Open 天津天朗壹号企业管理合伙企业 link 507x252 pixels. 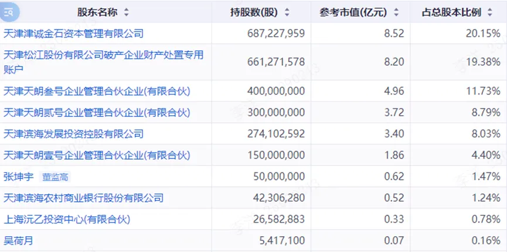pos(97,155)
